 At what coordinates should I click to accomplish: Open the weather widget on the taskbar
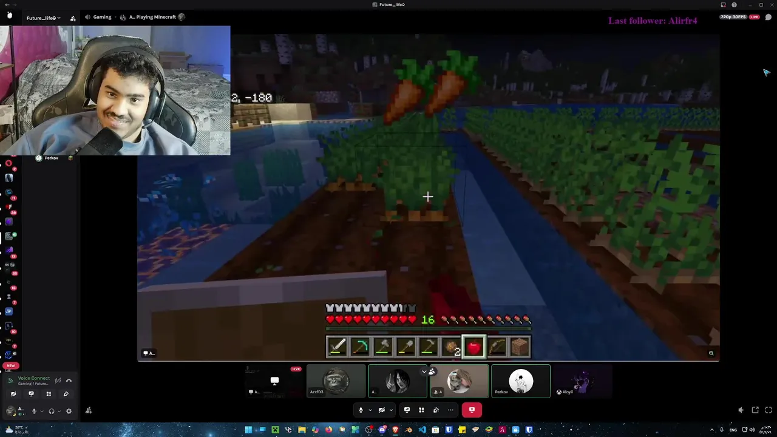point(18,430)
